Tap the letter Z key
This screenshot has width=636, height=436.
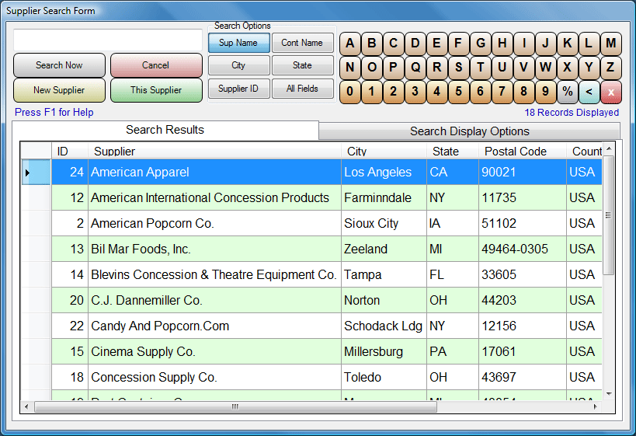coord(611,68)
